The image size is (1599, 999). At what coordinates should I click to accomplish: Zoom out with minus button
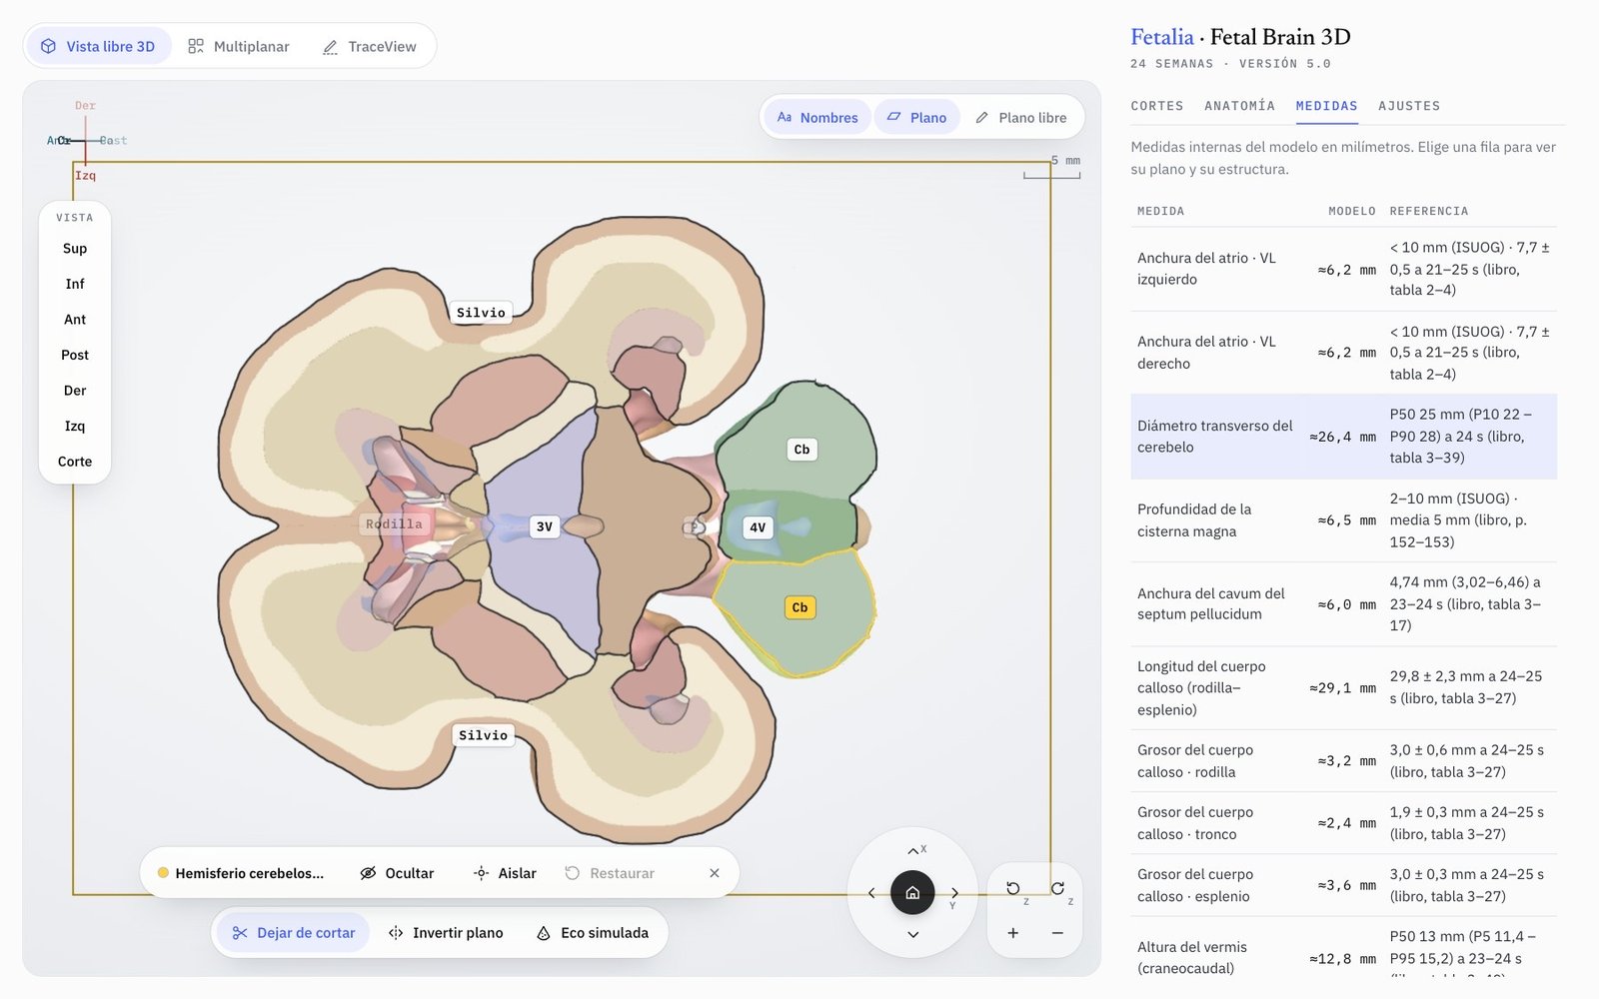click(1057, 933)
